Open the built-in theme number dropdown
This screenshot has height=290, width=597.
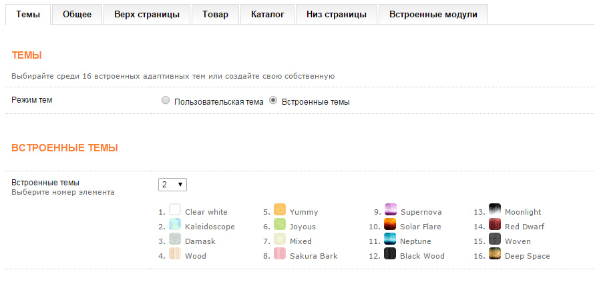[173, 184]
